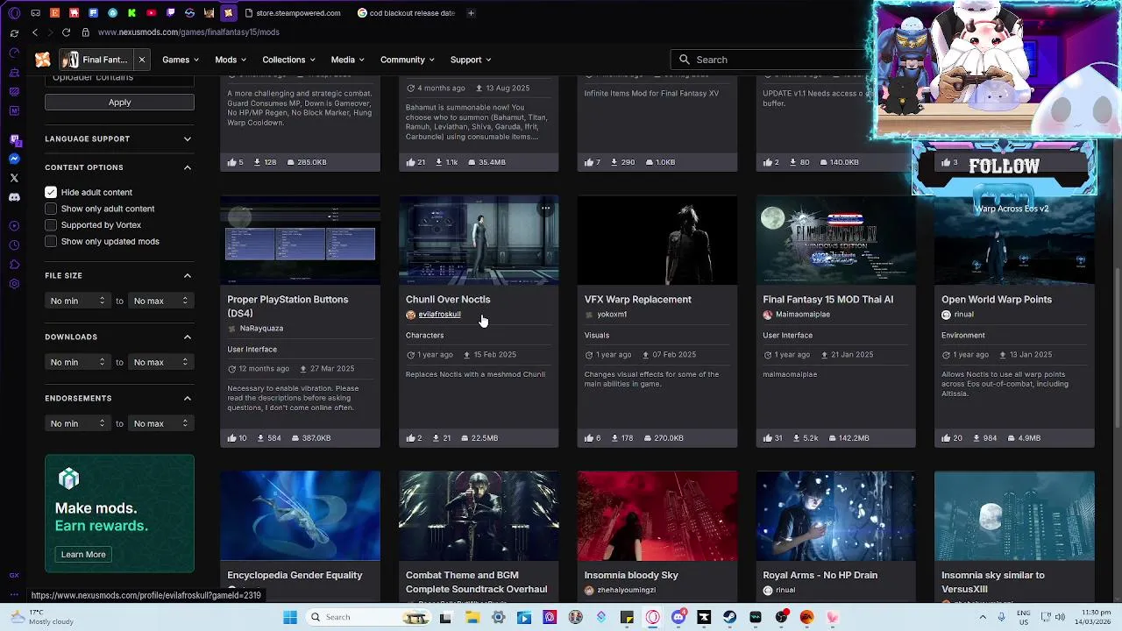Open the Games menu
Viewport: 1122px width, 631px height.
(x=181, y=60)
